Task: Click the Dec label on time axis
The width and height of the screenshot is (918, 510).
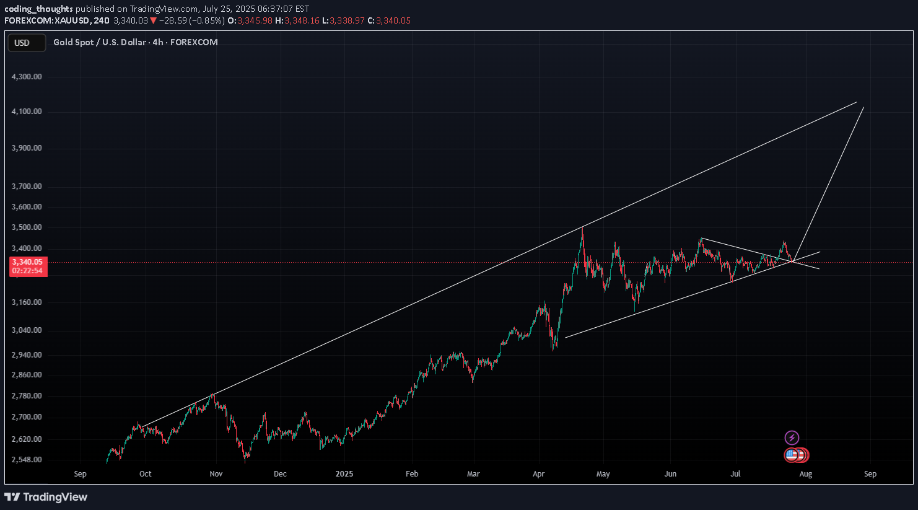Action: point(281,474)
